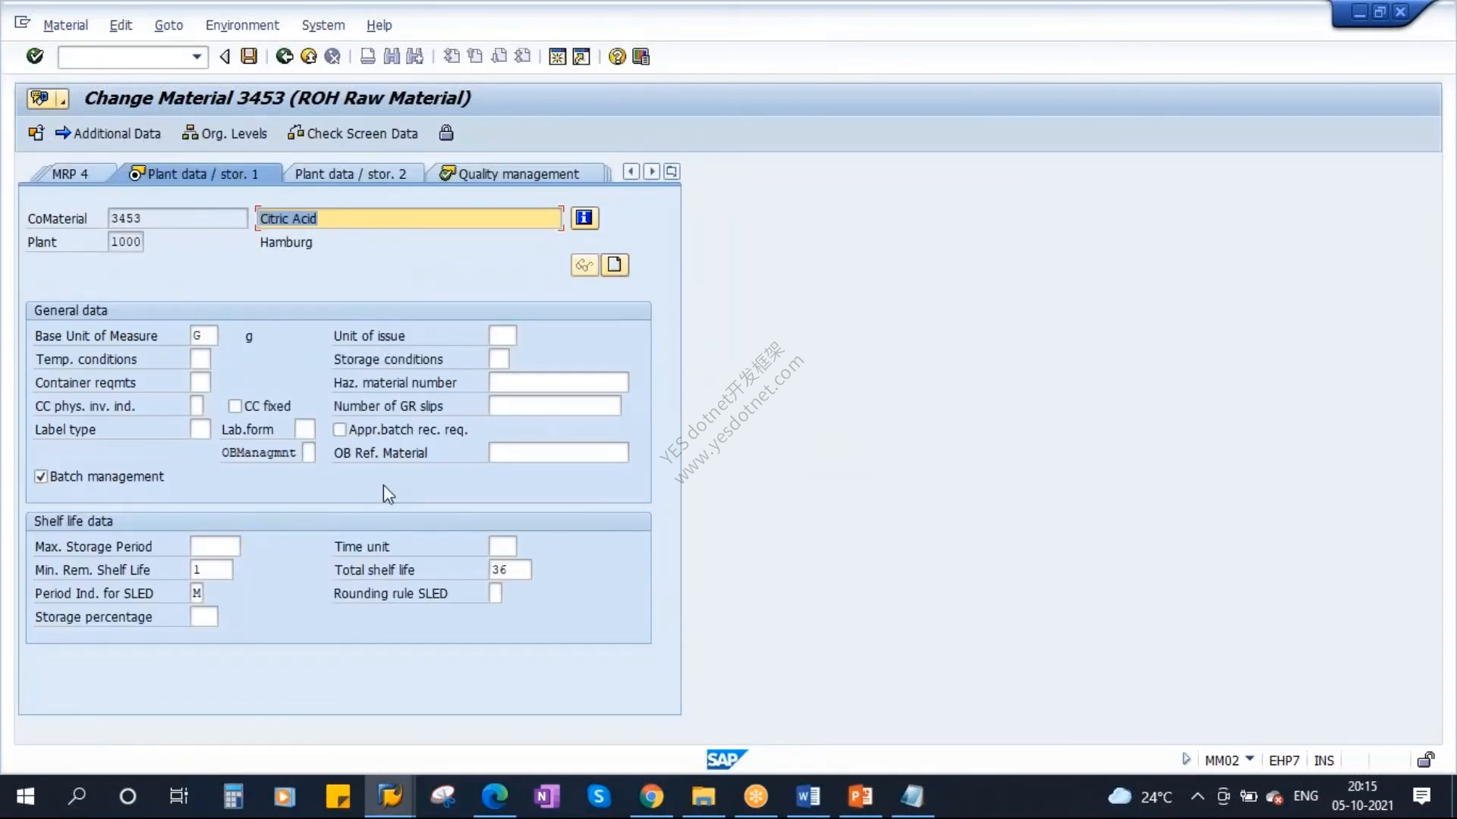Switch to the MRP 4 tab
The width and height of the screenshot is (1457, 819).
(70, 174)
